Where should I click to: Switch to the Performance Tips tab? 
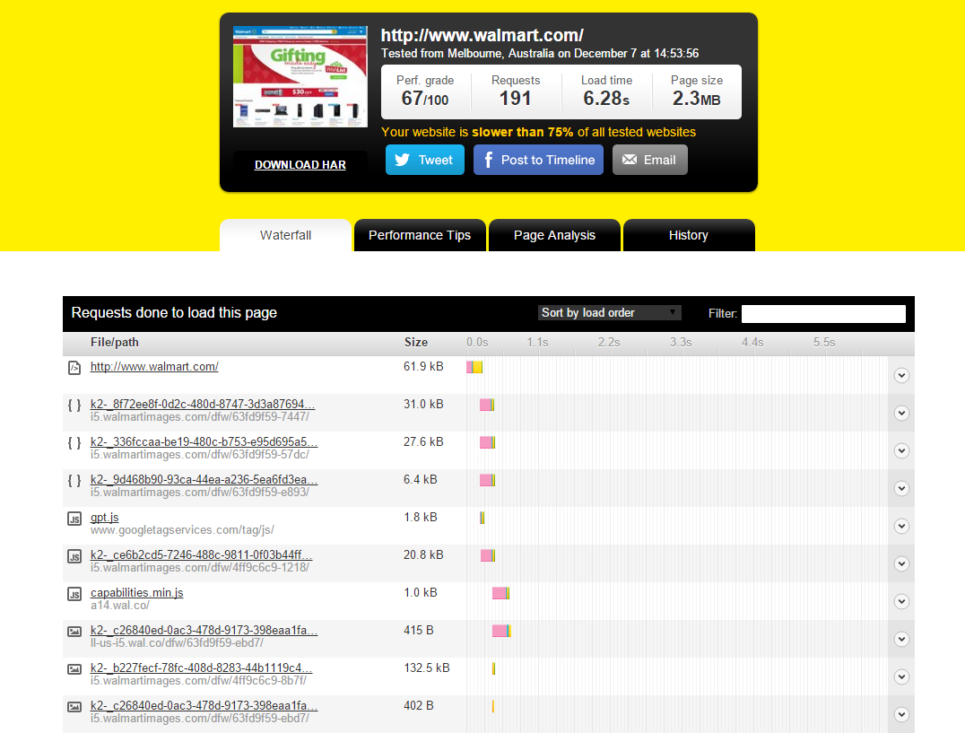(x=420, y=235)
